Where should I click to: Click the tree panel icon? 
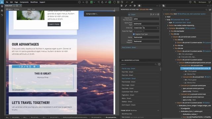[x=164, y=6]
